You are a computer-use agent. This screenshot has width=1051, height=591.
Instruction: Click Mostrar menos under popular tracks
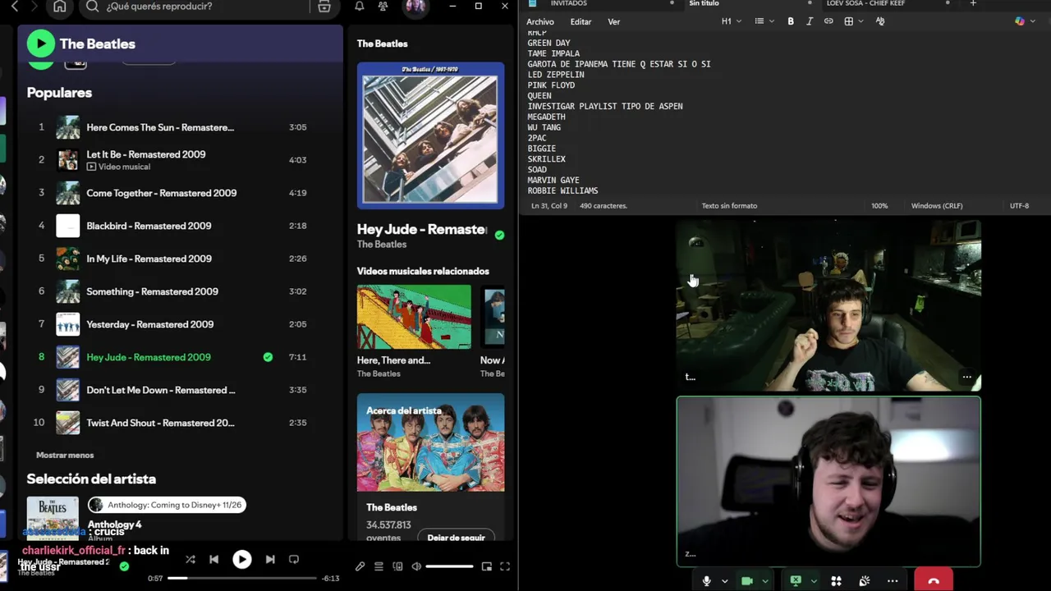click(65, 455)
